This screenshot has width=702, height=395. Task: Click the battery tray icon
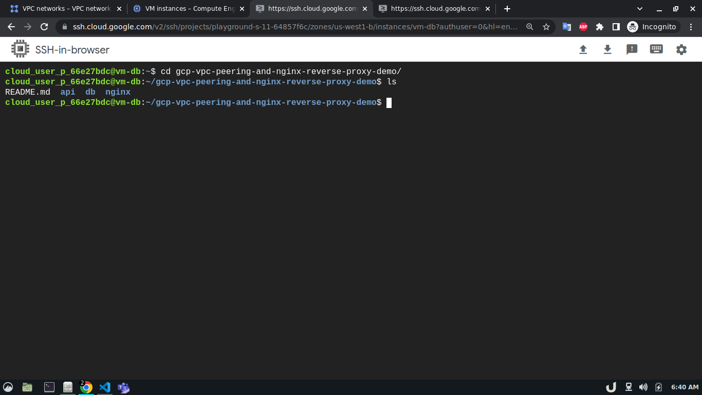pyautogui.click(x=658, y=387)
